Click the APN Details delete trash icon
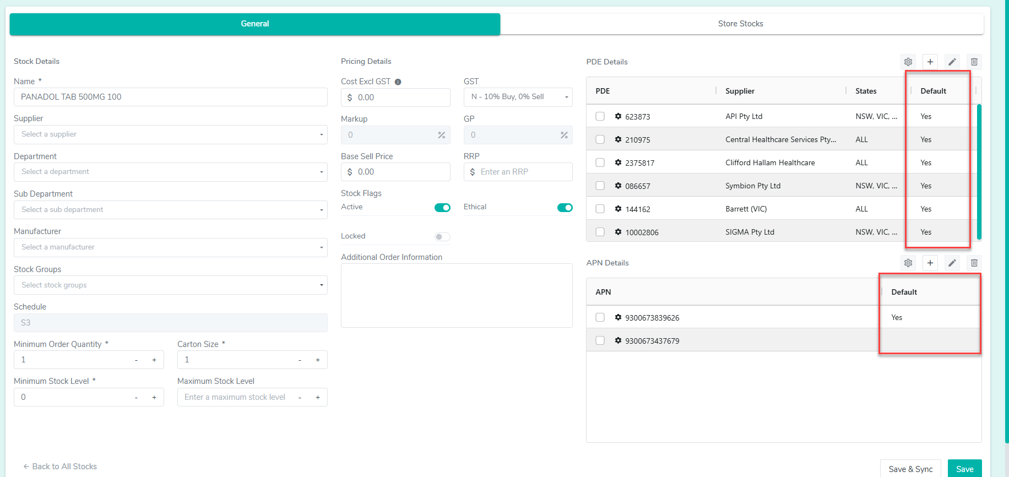 tap(974, 263)
